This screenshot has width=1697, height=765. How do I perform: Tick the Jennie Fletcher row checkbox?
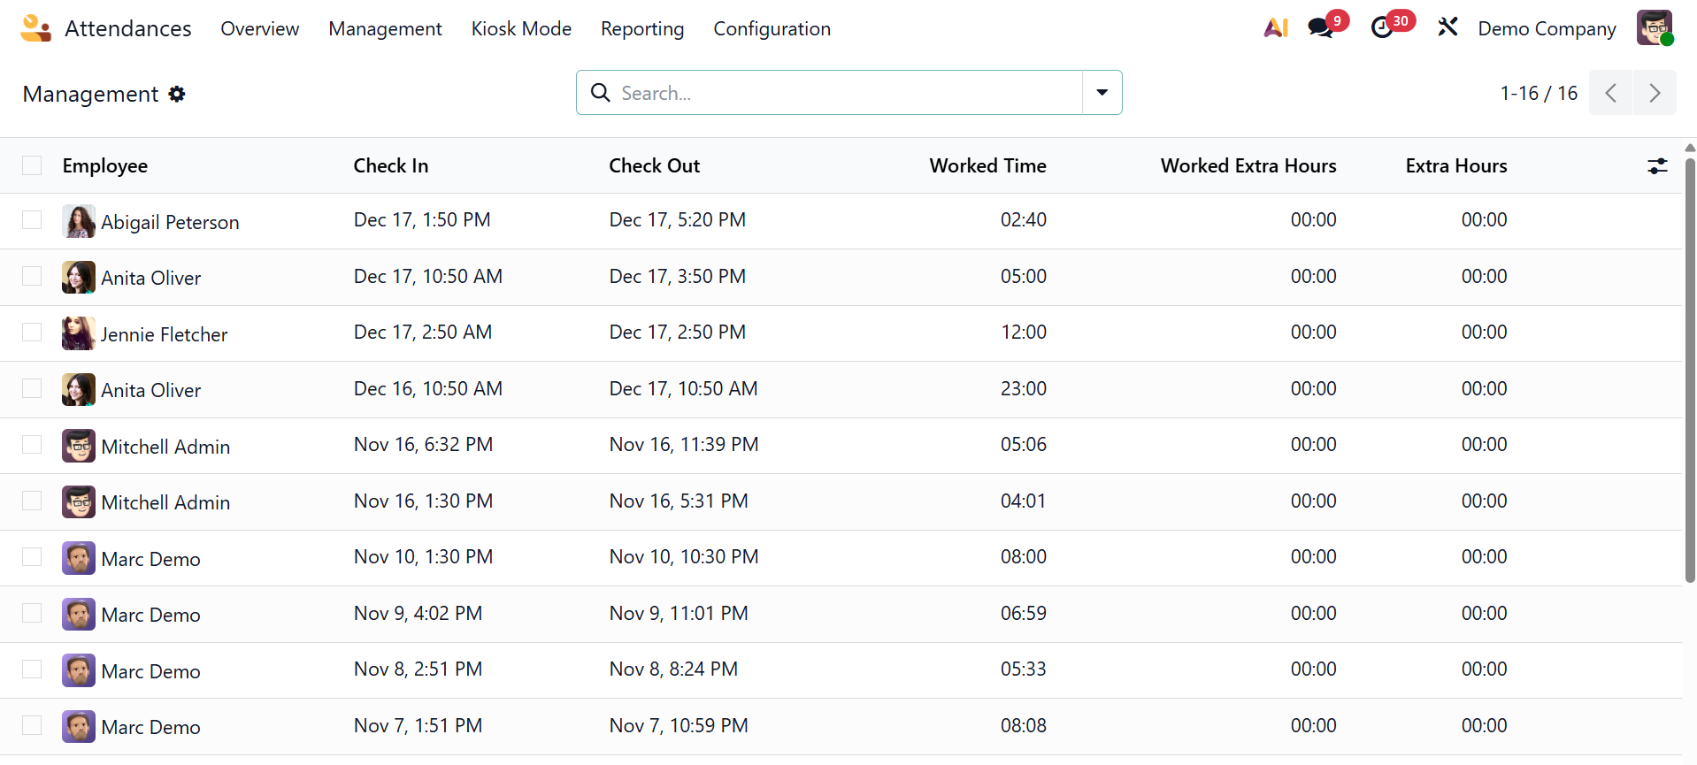(32, 333)
